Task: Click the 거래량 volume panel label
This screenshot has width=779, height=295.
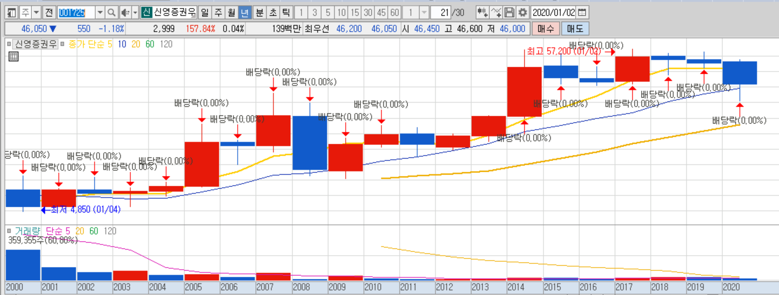Action: [28, 231]
